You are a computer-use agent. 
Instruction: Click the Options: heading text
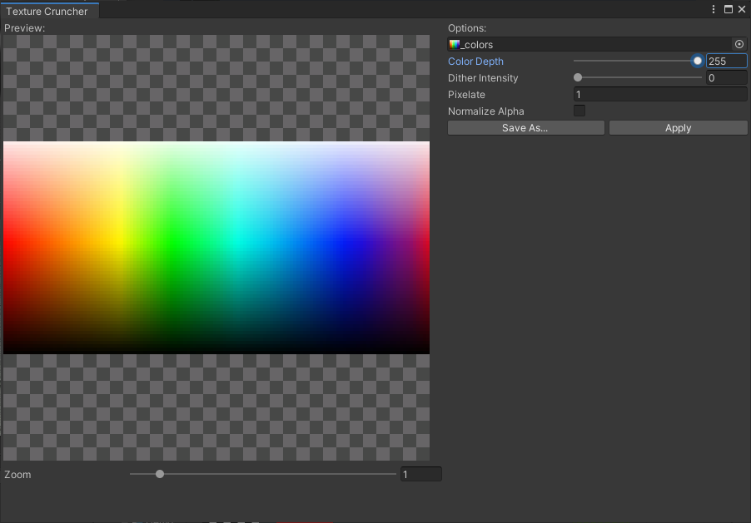pos(467,28)
